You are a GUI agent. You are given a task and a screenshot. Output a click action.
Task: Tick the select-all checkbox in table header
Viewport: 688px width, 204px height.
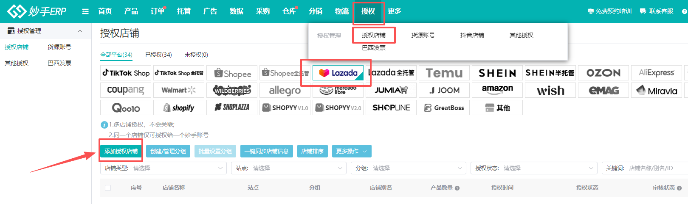click(108, 188)
